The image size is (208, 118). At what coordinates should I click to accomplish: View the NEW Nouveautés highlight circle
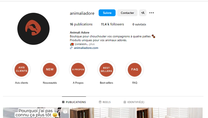[x=50, y=69]
